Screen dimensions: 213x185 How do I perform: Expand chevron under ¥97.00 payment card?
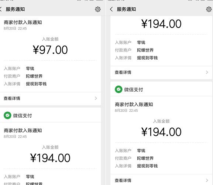pyautogui.click(x=96, y=98)
